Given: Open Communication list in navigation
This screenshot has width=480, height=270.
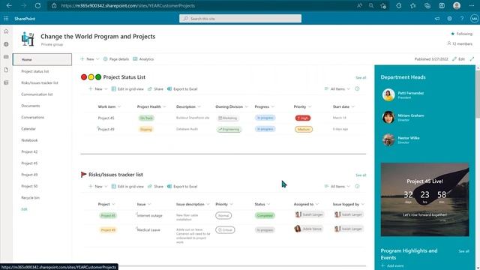Looking at the screenshot, I should 37,94.
